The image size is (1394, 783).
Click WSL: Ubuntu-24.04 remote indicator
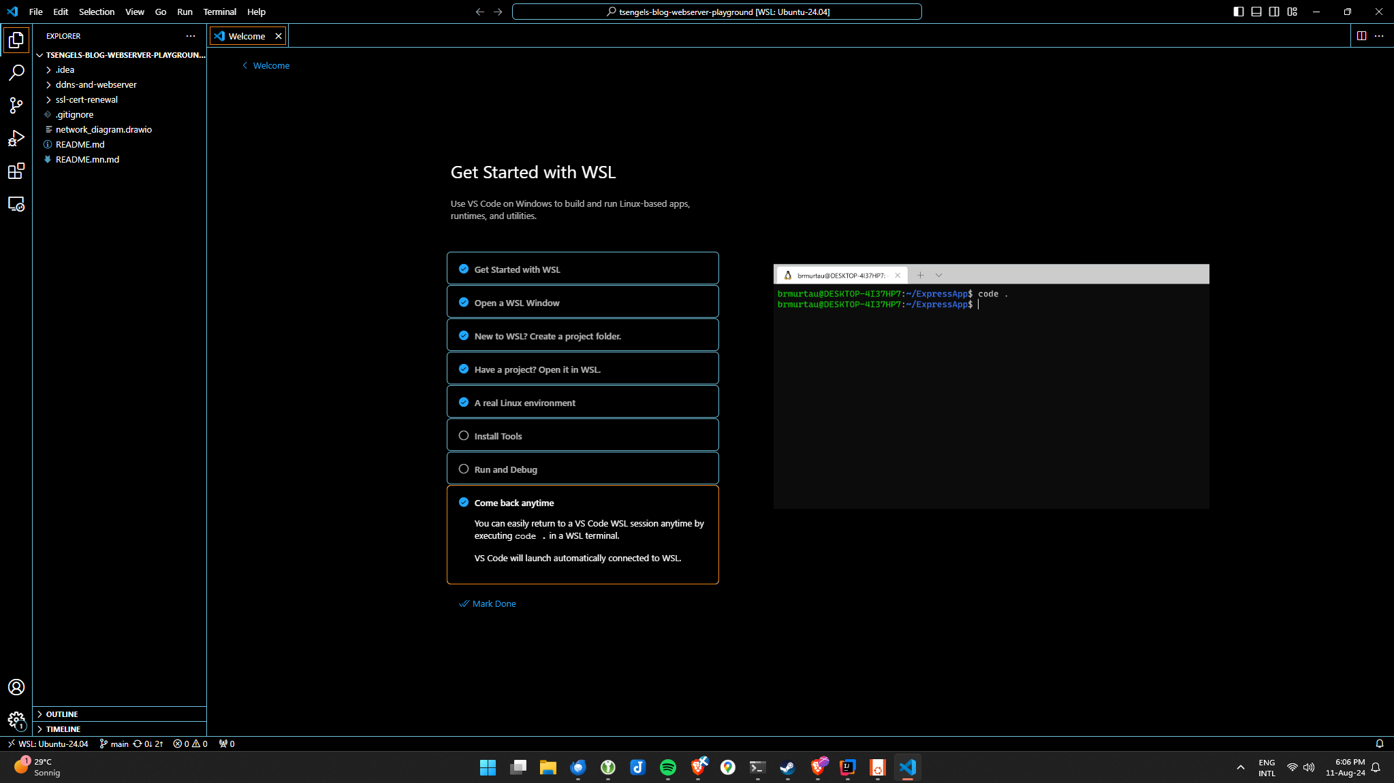coord(48,744)
